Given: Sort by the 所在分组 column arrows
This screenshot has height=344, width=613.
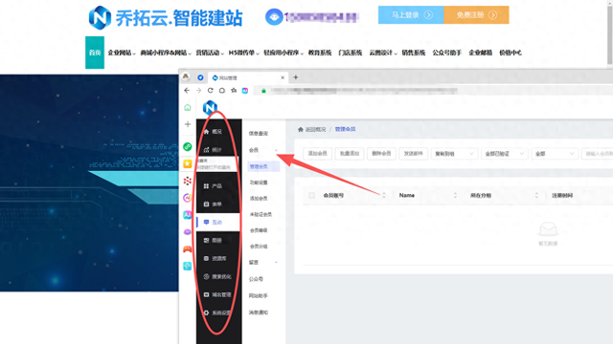Looking at the screenshot, I should tap(536, 195).
